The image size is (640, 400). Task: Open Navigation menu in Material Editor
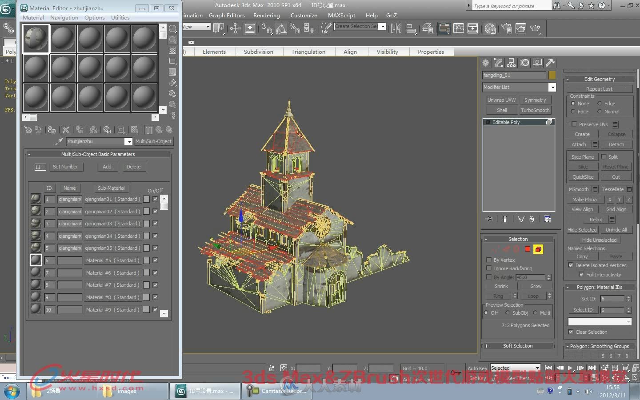click(x=64, y=18)
